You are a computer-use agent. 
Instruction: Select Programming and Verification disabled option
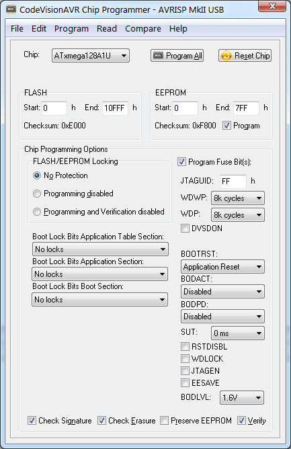coord(37,212)
